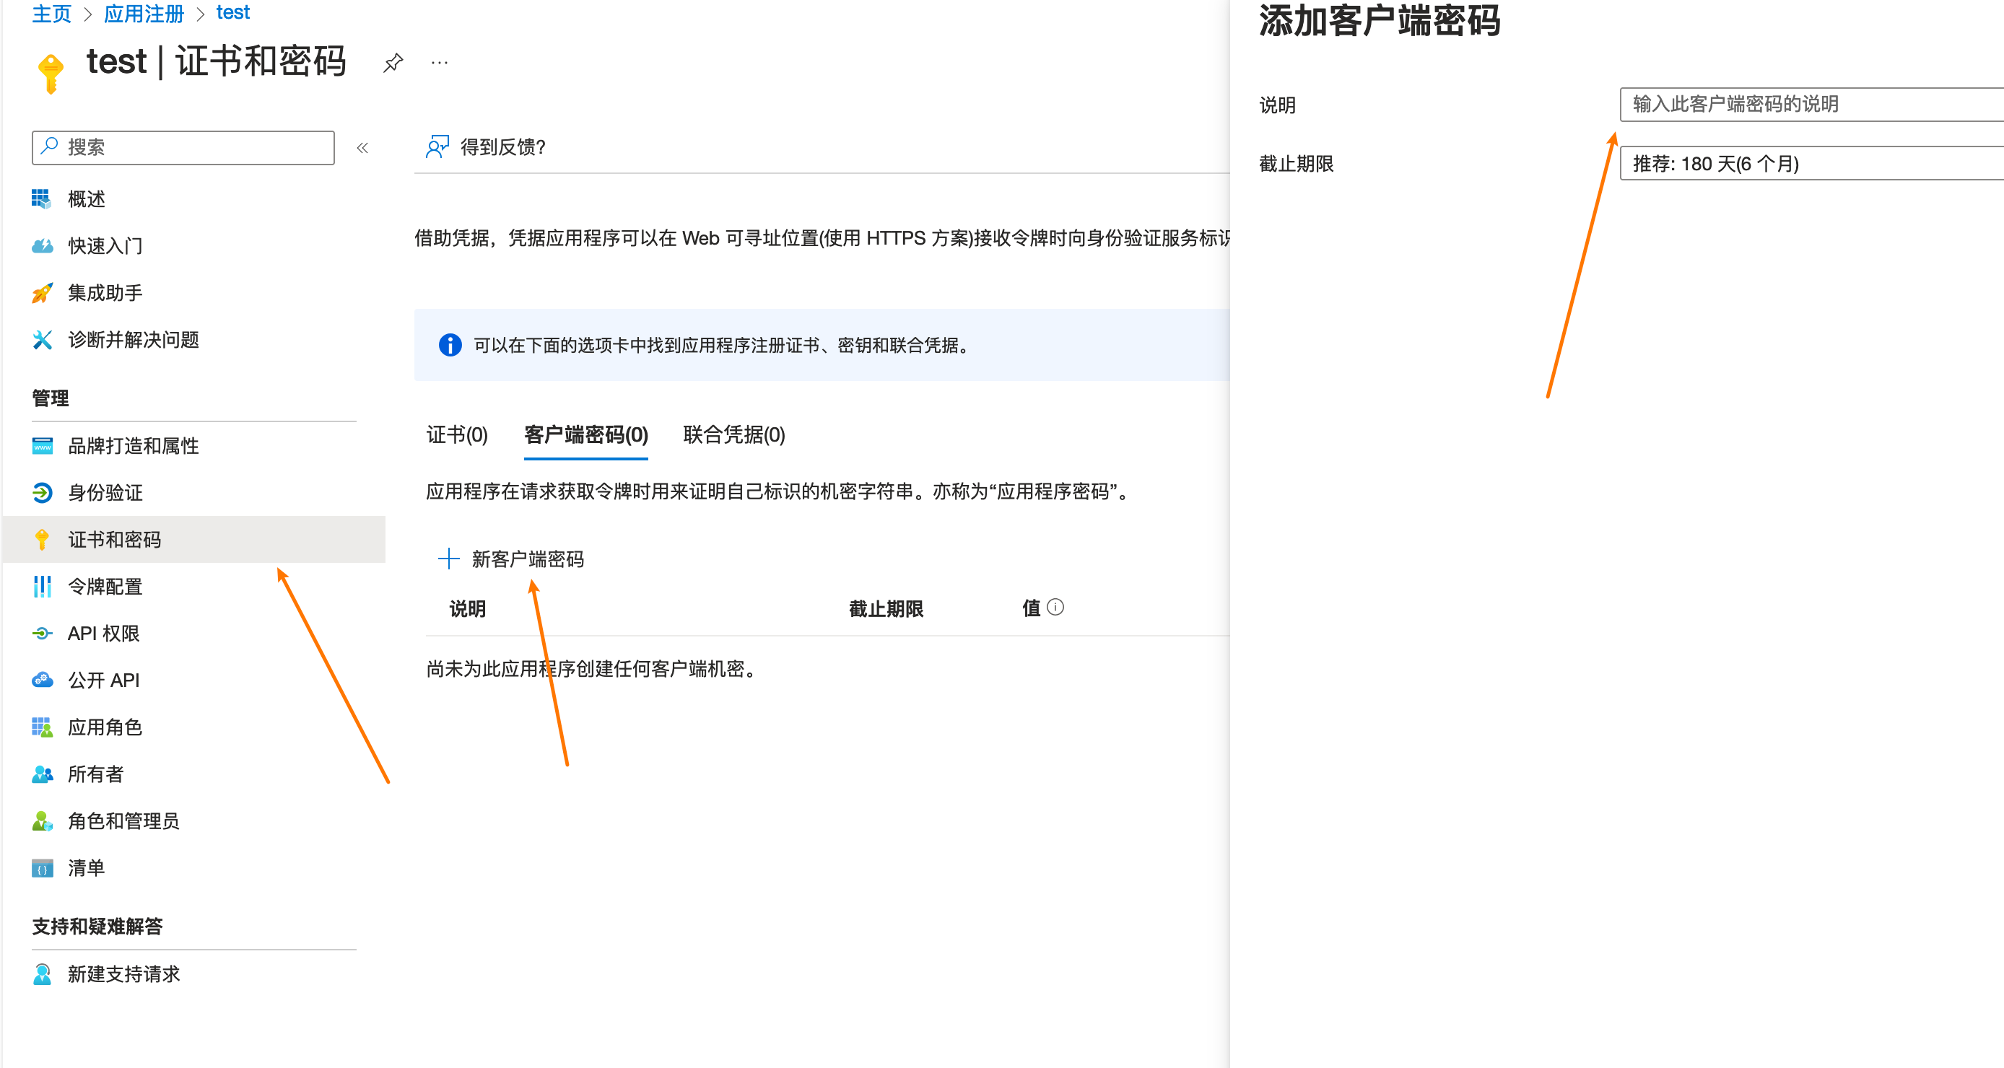Go to 身份验证 authentication page
The width and height of the screenshot is (2004, 1068).
click(104, 492)
